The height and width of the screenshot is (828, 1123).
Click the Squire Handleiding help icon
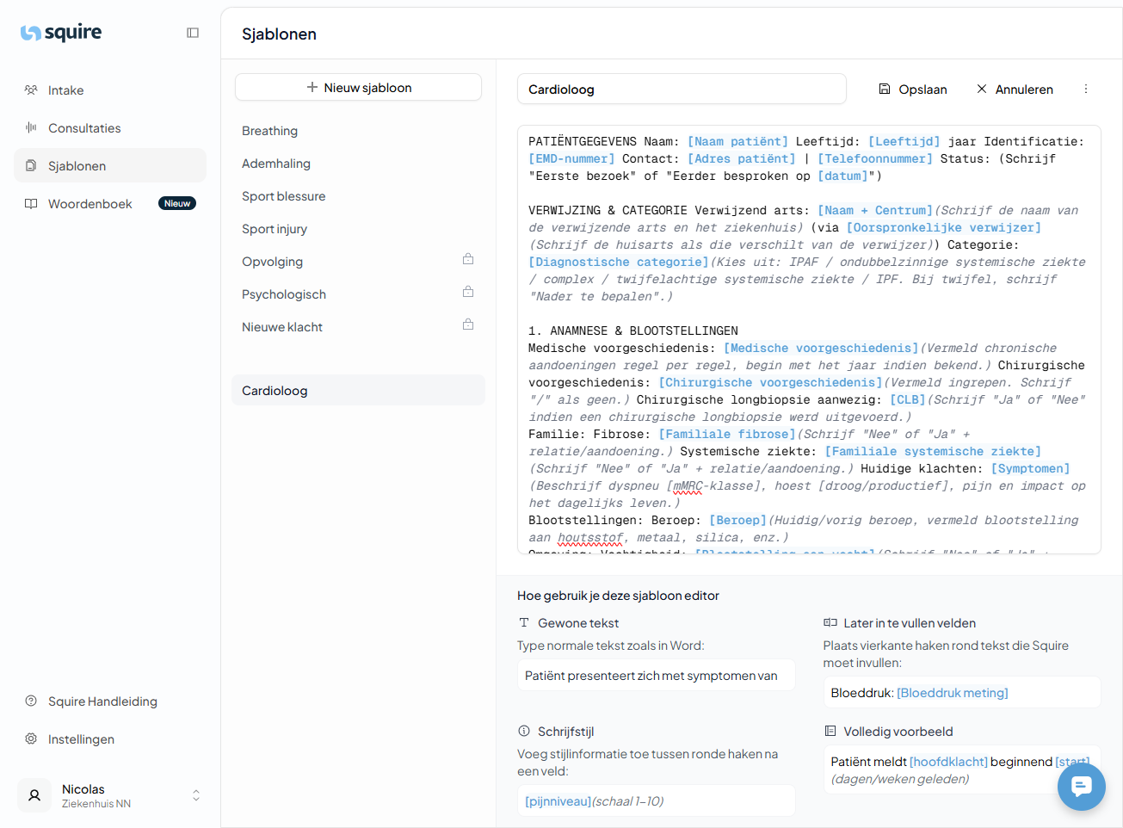[x=31, y=701]
